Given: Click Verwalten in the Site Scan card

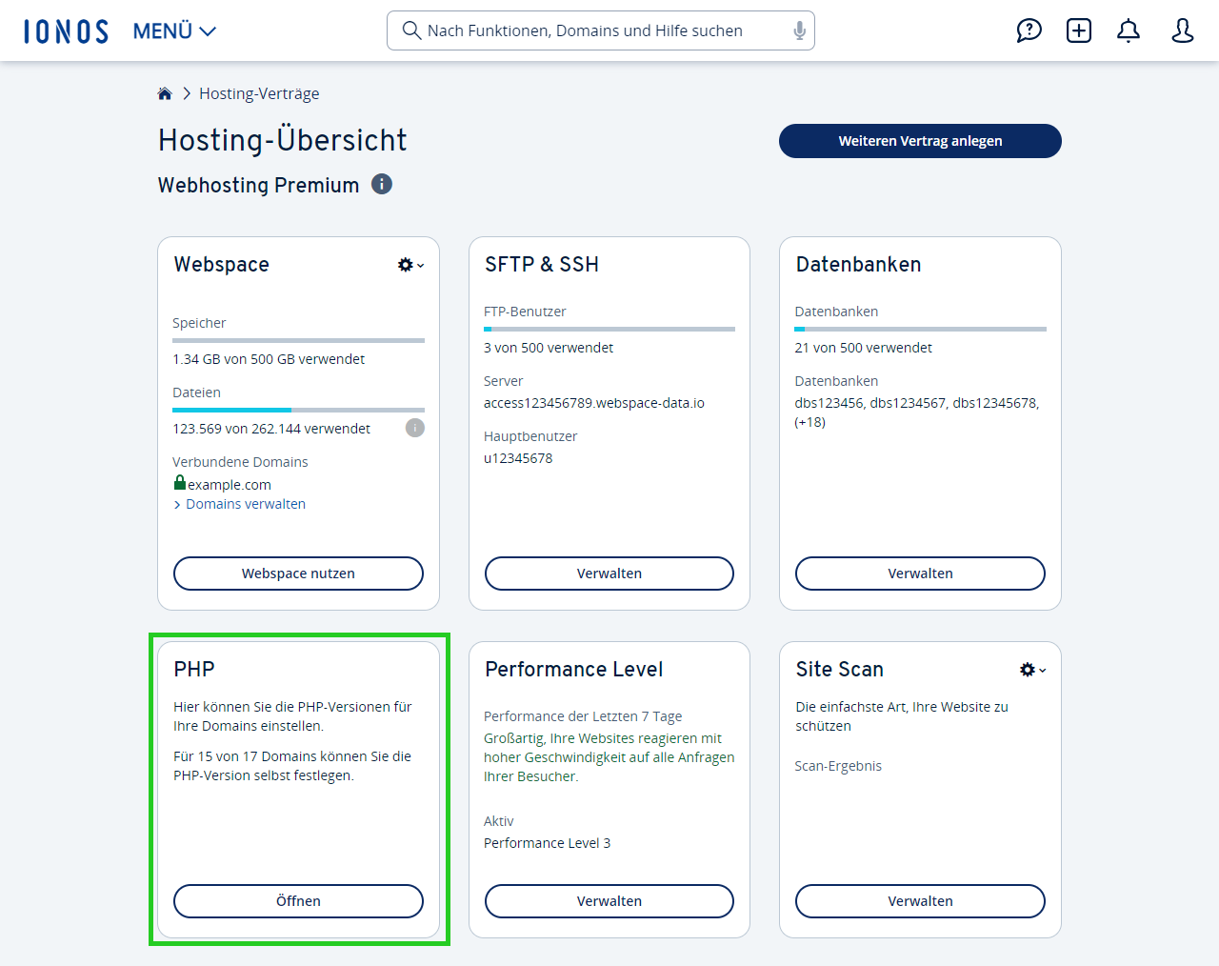Looking at the screenshot, I should point(920,901).
